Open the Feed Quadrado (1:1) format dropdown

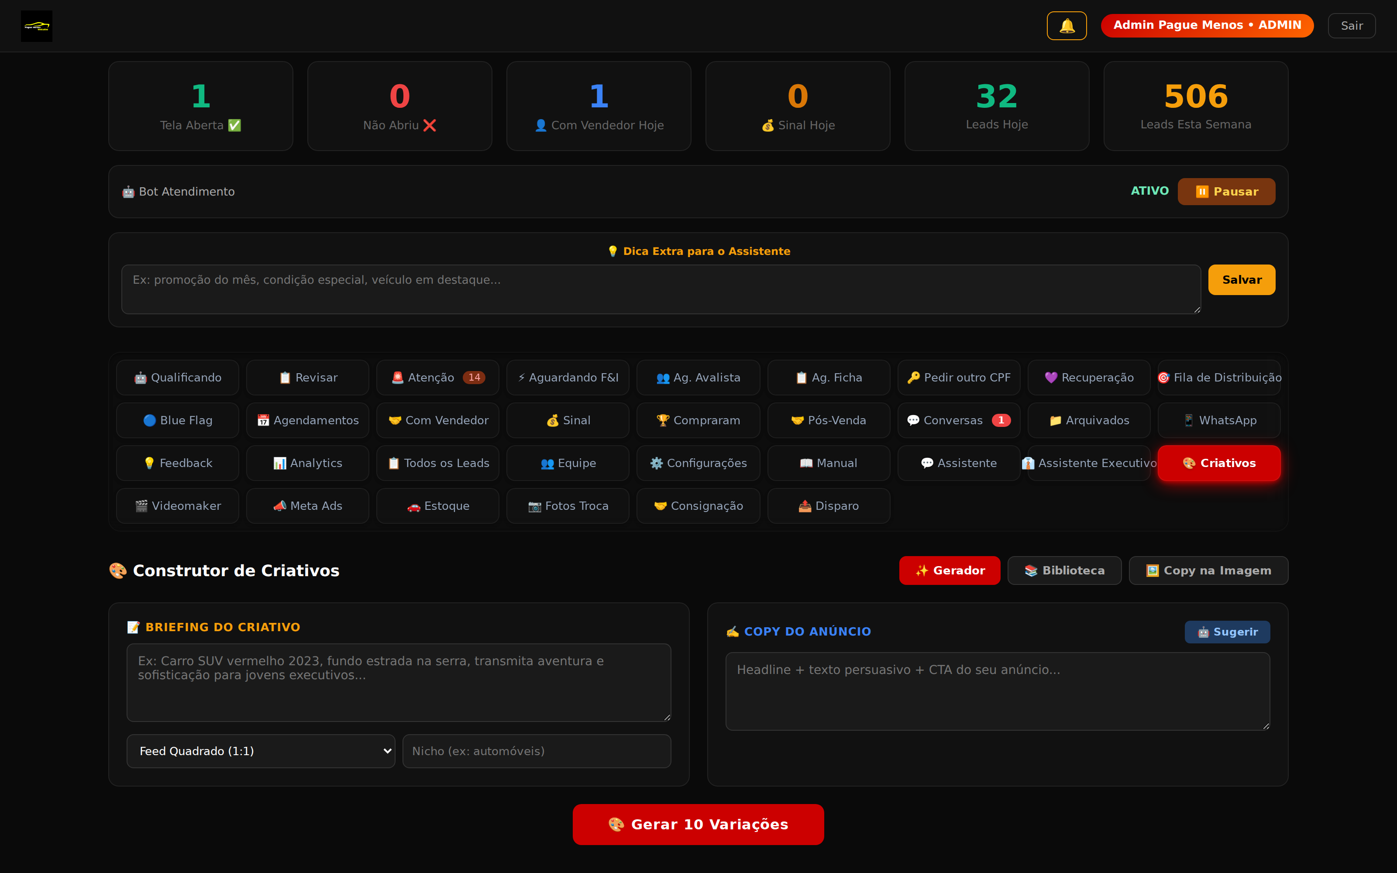click(x=261, y=751)
